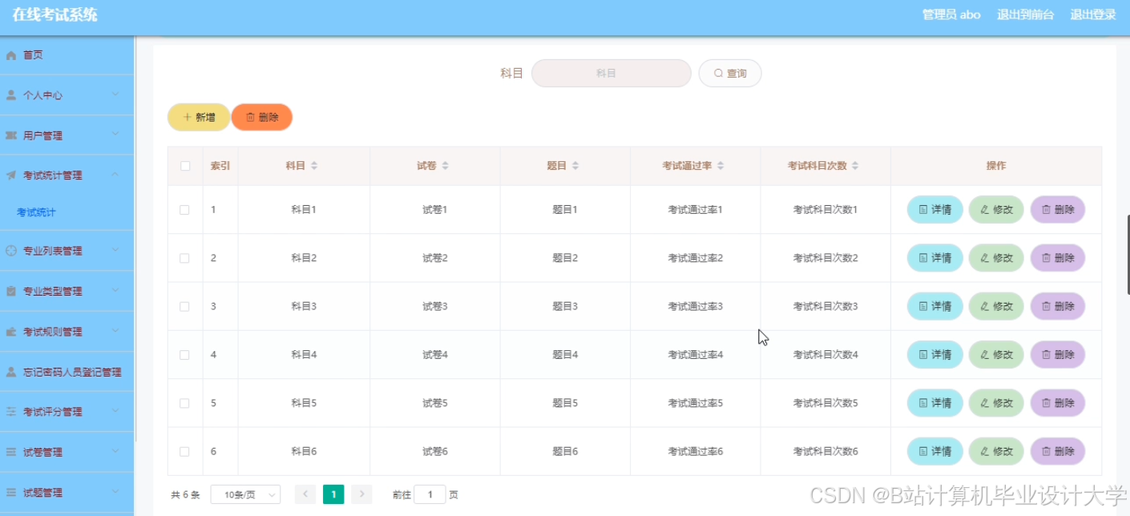1130x516 pixels.
Task: Click the icon beside 考试规则管理
Action: coord(11,332)
